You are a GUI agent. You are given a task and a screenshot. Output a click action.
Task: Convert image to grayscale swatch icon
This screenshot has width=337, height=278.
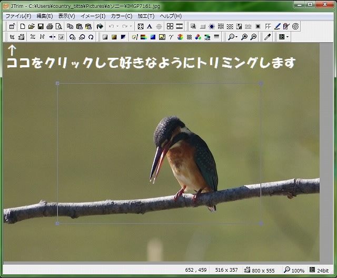pyautogui.click(x=105, y=37)
